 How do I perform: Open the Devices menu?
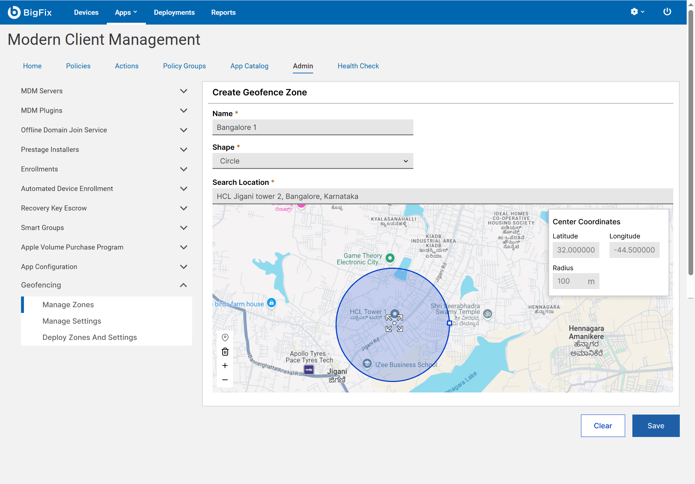[x=86, y=12]
